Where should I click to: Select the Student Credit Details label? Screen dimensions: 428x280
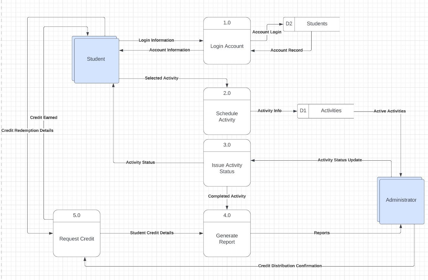tap(152, 233)
